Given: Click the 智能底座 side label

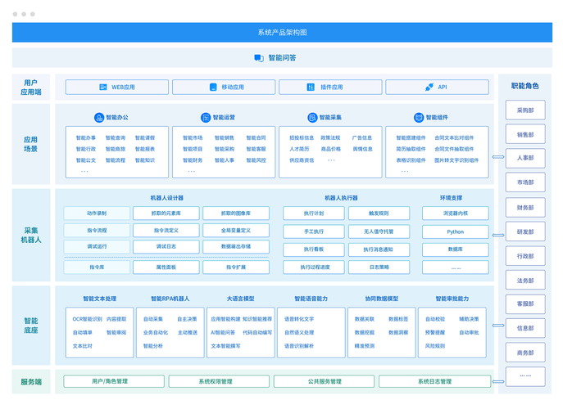Looking at the screenshot, I should 31,326.
